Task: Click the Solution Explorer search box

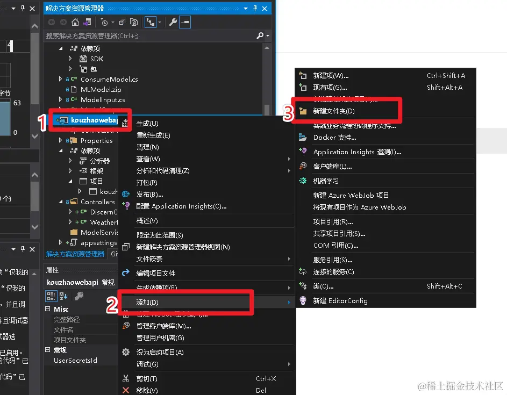Action: [x=151, y=36]
